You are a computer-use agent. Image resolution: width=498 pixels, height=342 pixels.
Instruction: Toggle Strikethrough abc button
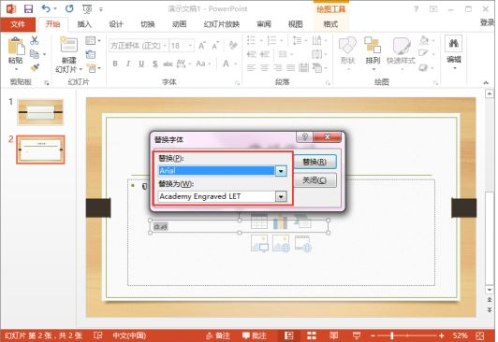[168, 64]
